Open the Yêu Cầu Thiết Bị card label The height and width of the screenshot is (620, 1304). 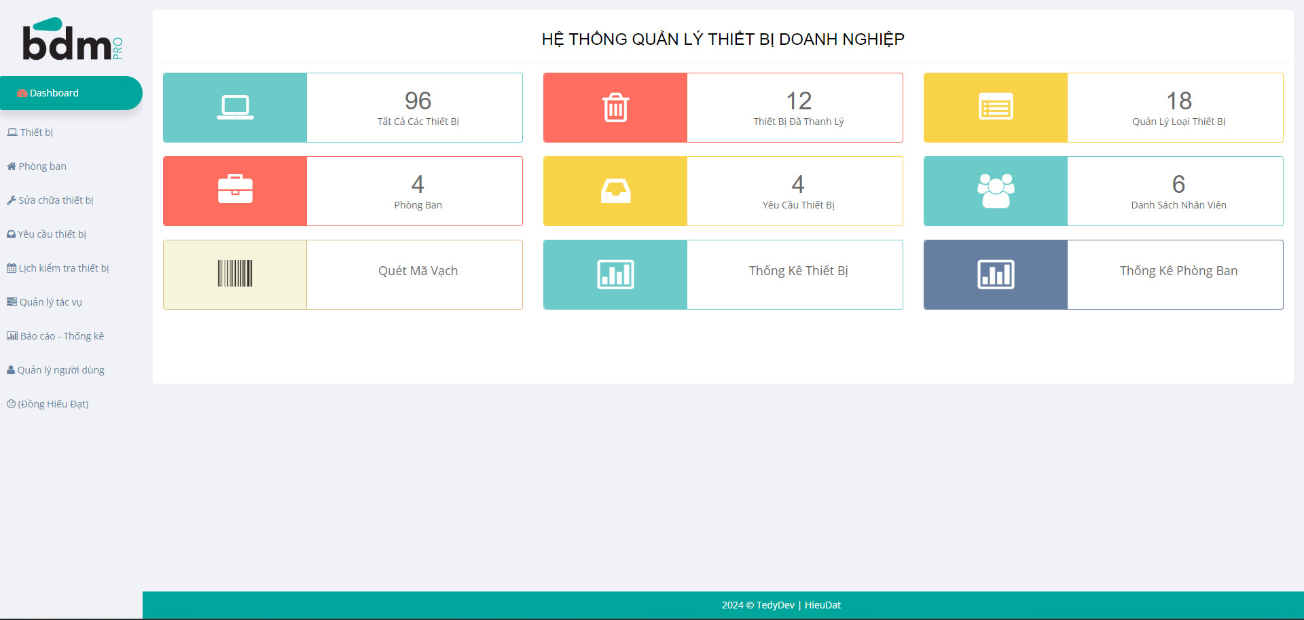(x=799, y=205)
